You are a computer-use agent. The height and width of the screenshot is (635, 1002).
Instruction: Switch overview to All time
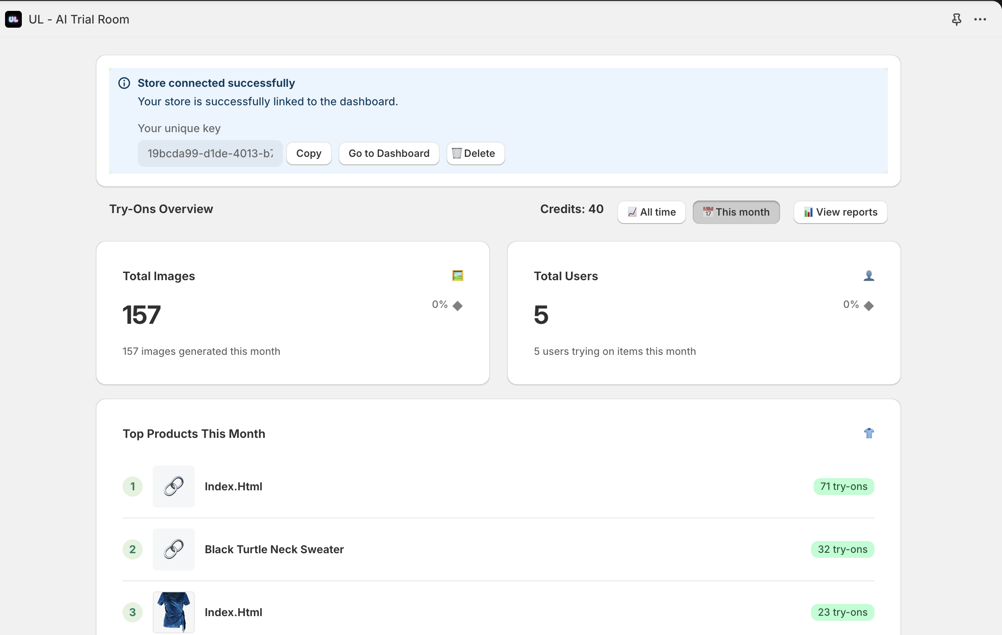[x=652, y=212]
